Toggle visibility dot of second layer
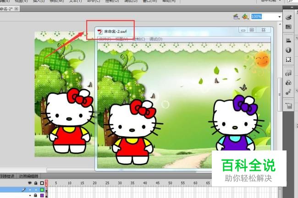This screenshot has width=298, height=198. point(30,195)
